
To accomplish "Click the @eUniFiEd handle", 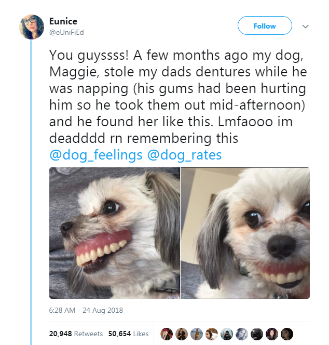I will click(x=66, y=31).
